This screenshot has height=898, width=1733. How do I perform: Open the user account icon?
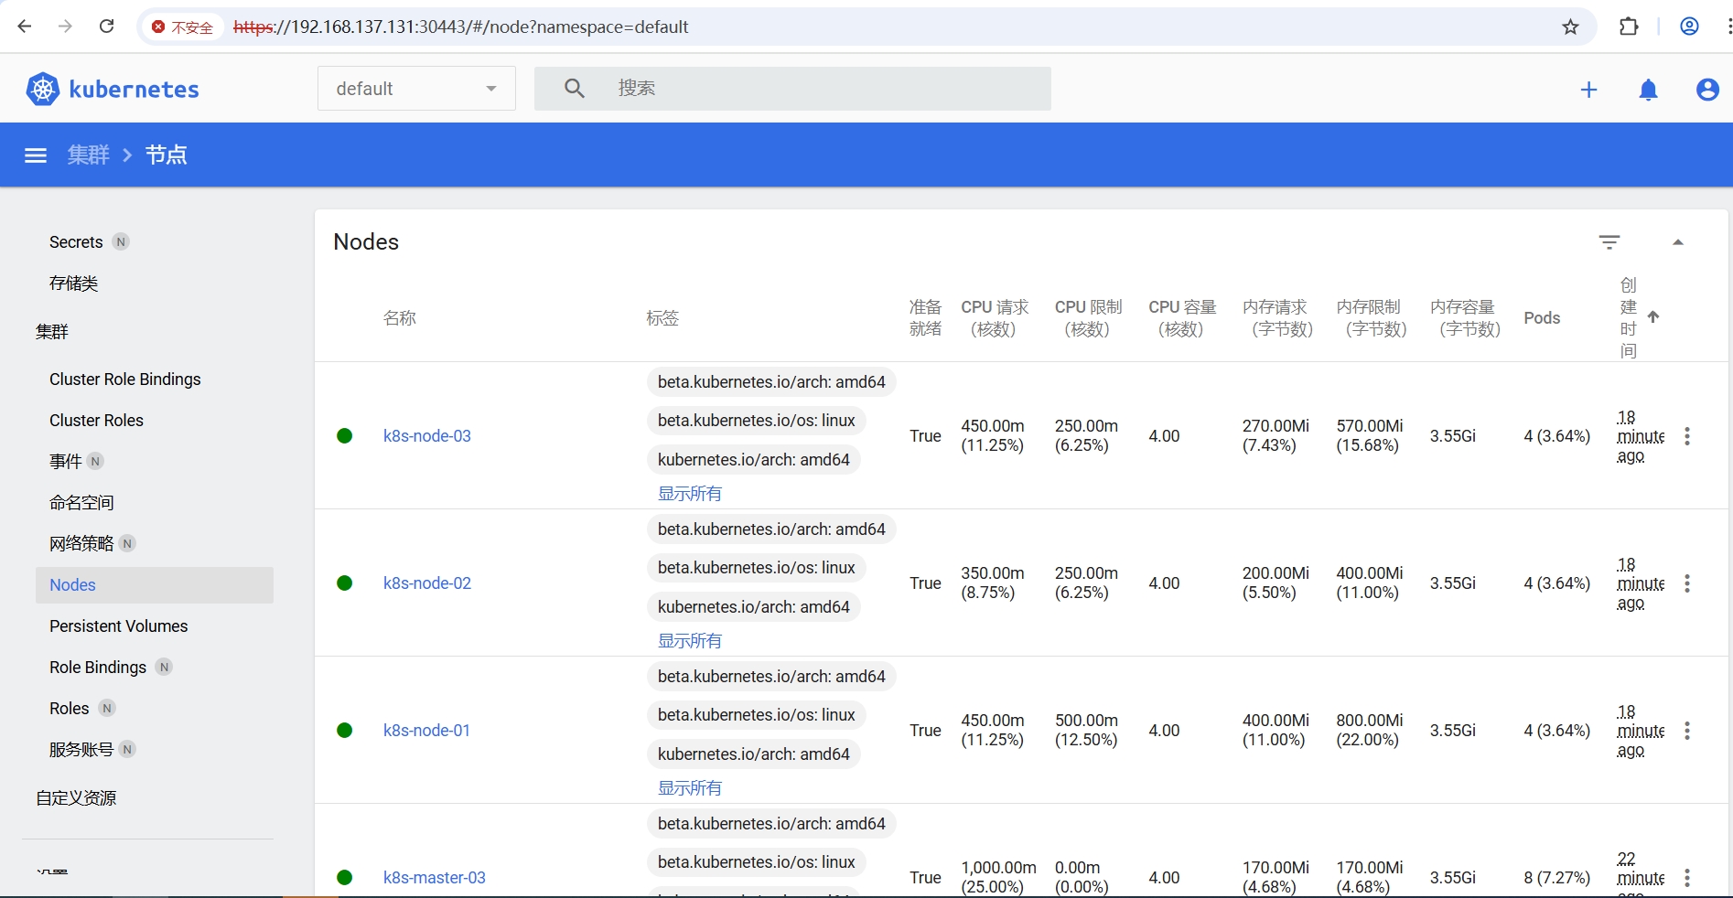tap(1706, 90)
